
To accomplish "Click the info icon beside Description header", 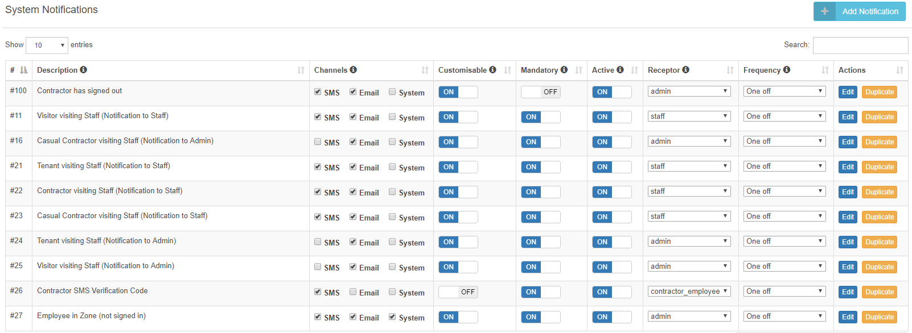I will tap(84, 70).
